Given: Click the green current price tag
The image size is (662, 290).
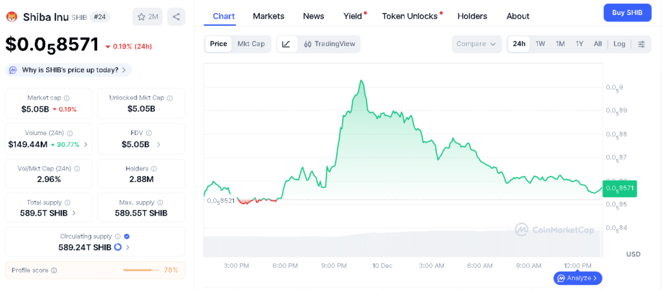Looking at the screenshot, I should pos(620,189).
